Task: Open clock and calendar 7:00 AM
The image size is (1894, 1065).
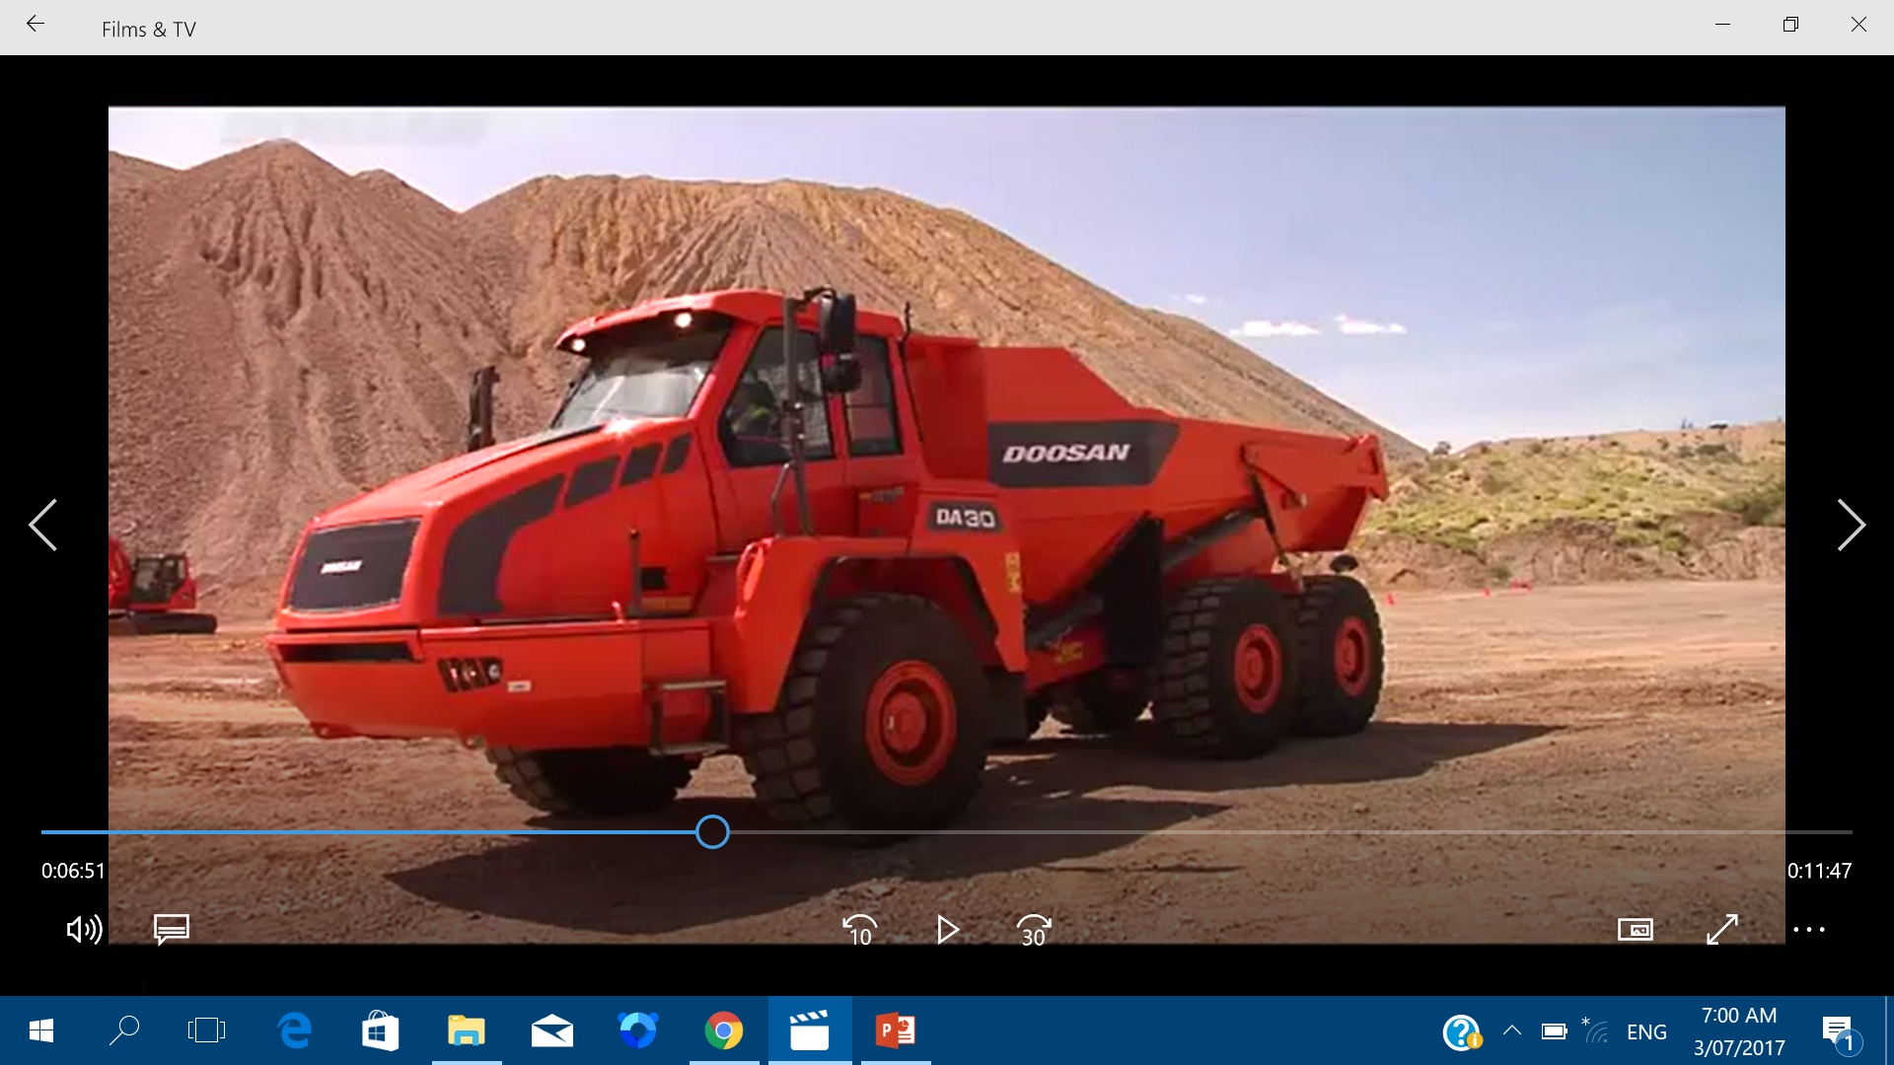Action: [x=1739, y=1031]
